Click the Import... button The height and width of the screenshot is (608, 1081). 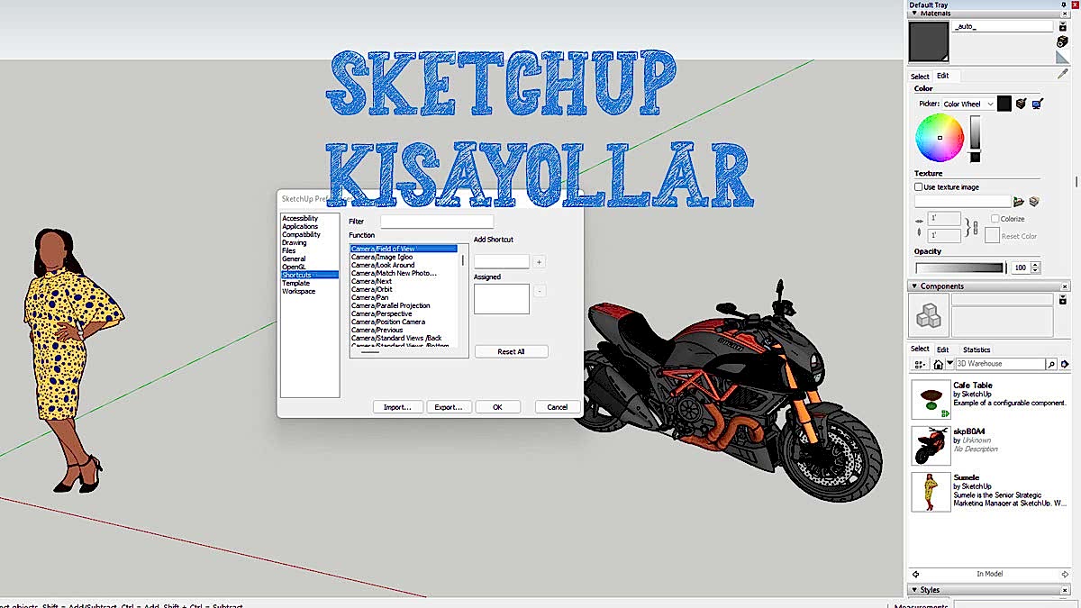click(x=397, y=407)
